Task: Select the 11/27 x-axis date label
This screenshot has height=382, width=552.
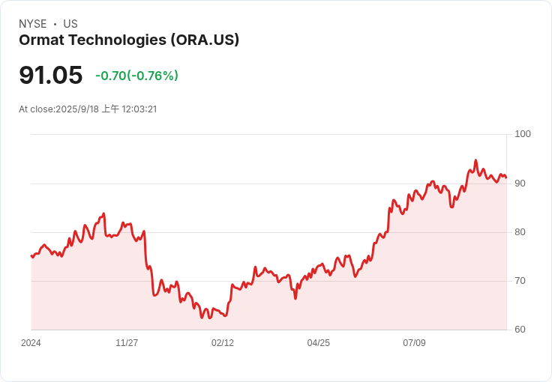Action: (127, 343)
